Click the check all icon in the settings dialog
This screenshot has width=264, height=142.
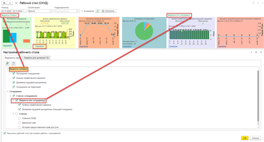coord(7,63)
